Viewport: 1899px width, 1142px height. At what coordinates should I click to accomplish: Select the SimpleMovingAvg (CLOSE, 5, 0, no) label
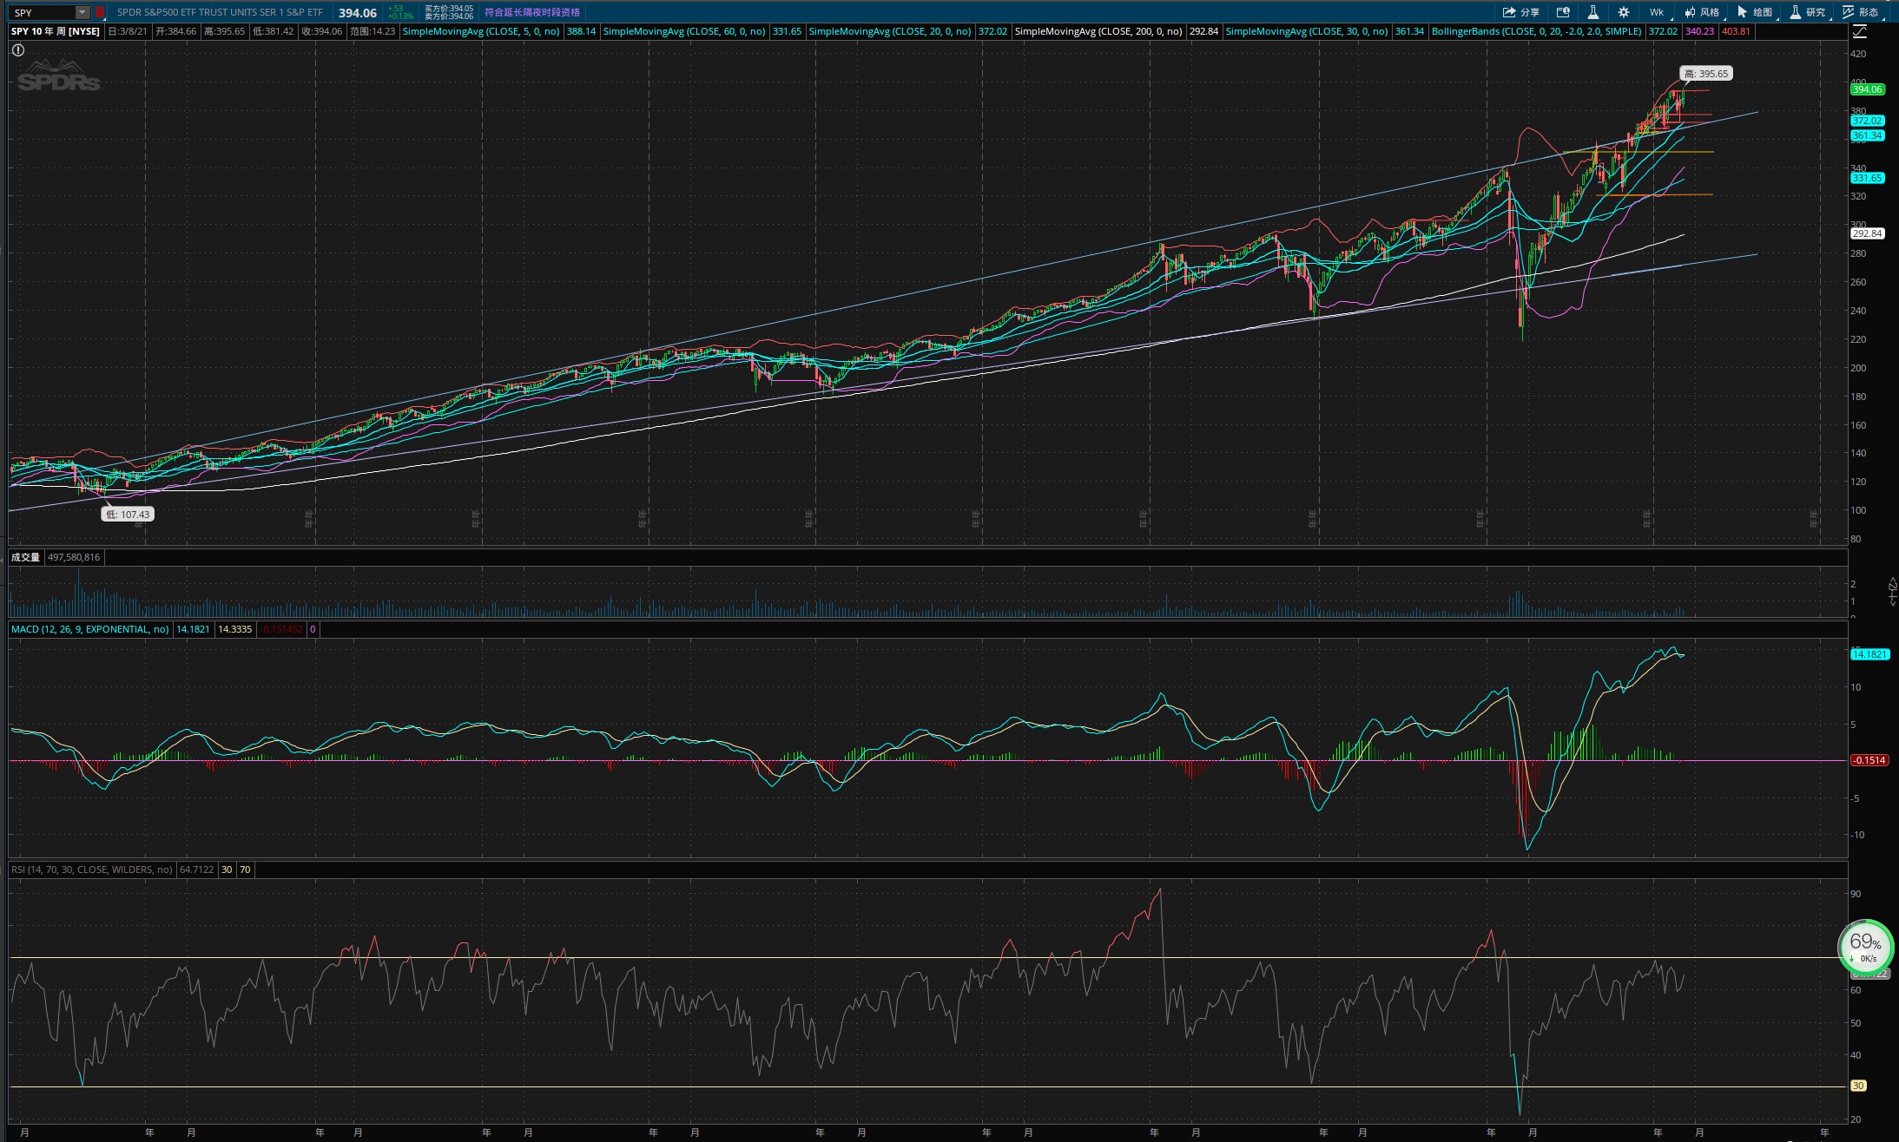(481, 31)
